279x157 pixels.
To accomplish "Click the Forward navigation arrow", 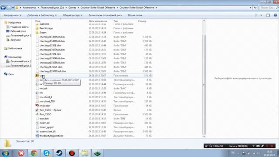I will tap(9, 8).
